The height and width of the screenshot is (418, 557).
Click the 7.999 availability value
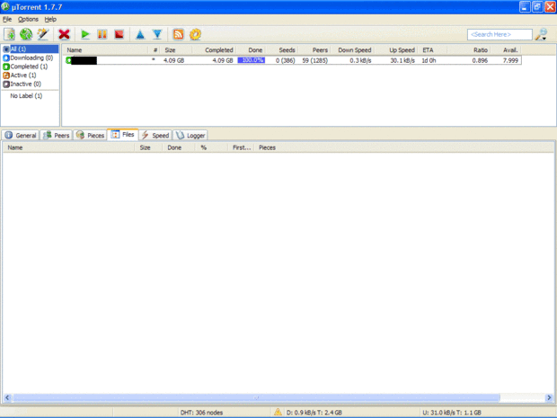(510, 60)
